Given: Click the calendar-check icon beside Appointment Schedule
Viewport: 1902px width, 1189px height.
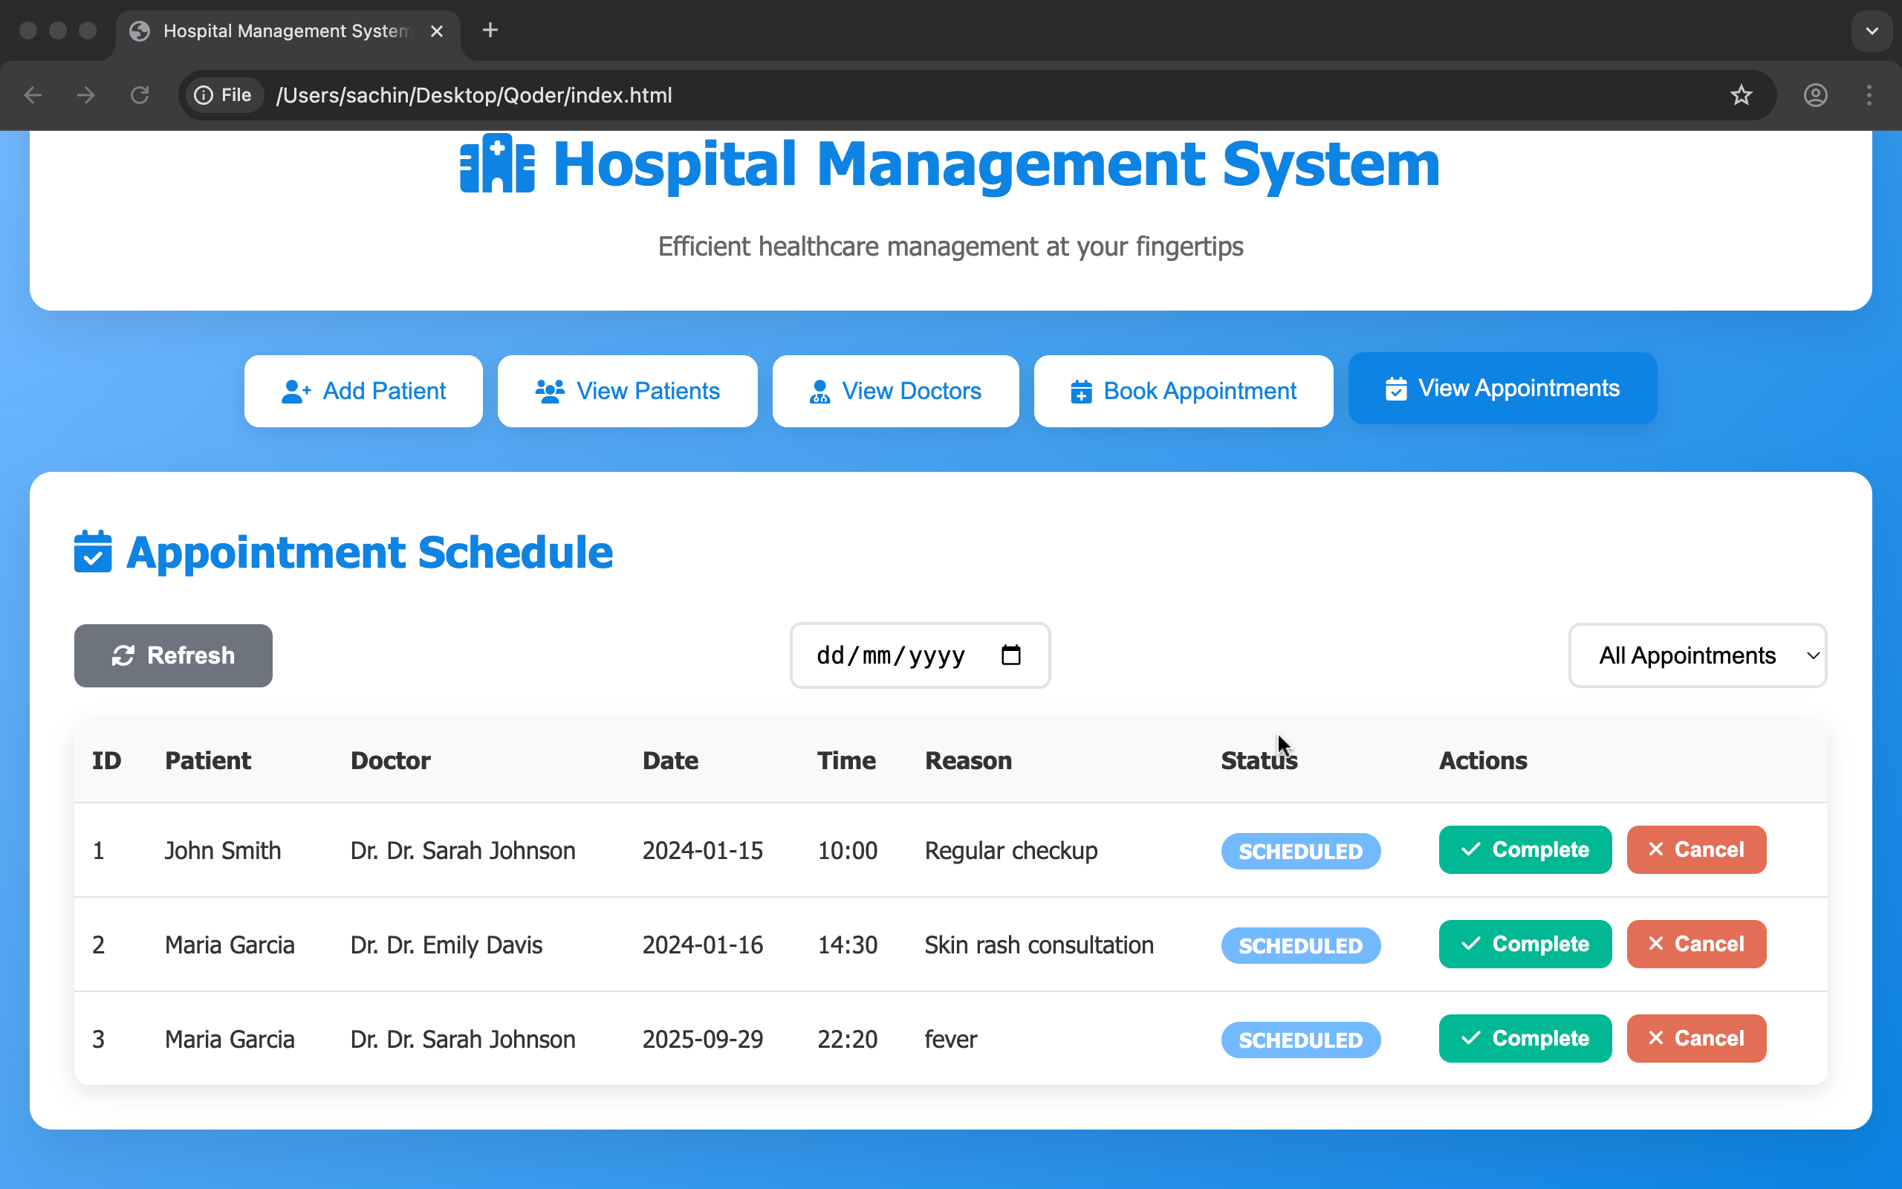Looking at the screenshot, I should tap(93, 551).
